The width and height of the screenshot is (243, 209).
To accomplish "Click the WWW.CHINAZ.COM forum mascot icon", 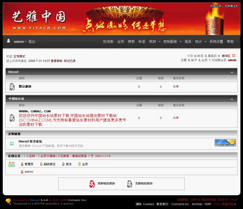I will point(12,118).
